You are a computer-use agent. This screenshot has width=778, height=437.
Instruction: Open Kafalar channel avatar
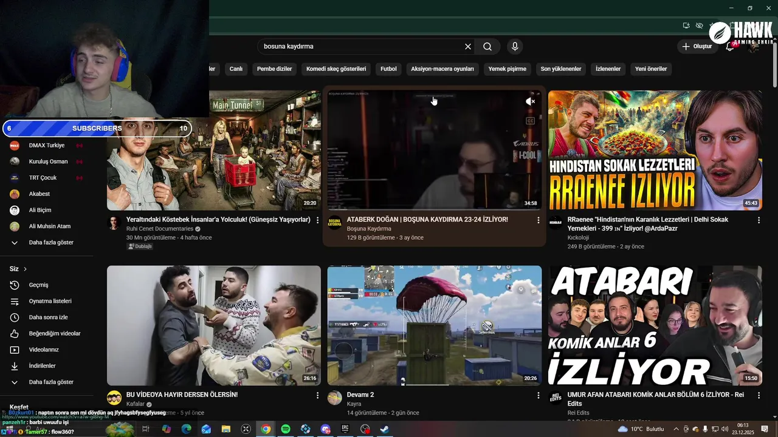click(114, 398)
